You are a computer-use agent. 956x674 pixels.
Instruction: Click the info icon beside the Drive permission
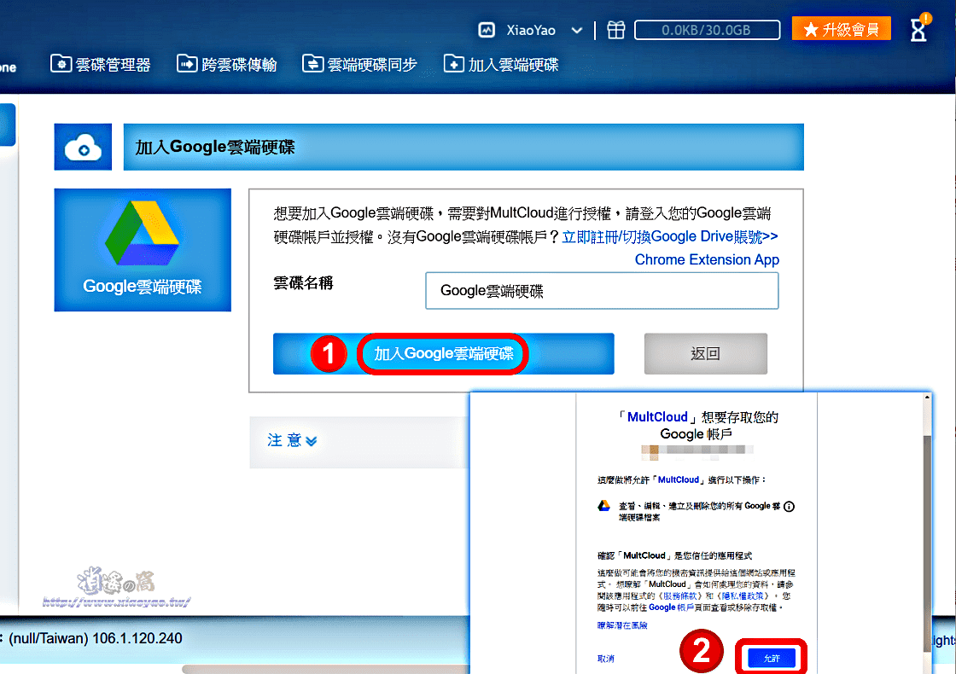(789, 507)
